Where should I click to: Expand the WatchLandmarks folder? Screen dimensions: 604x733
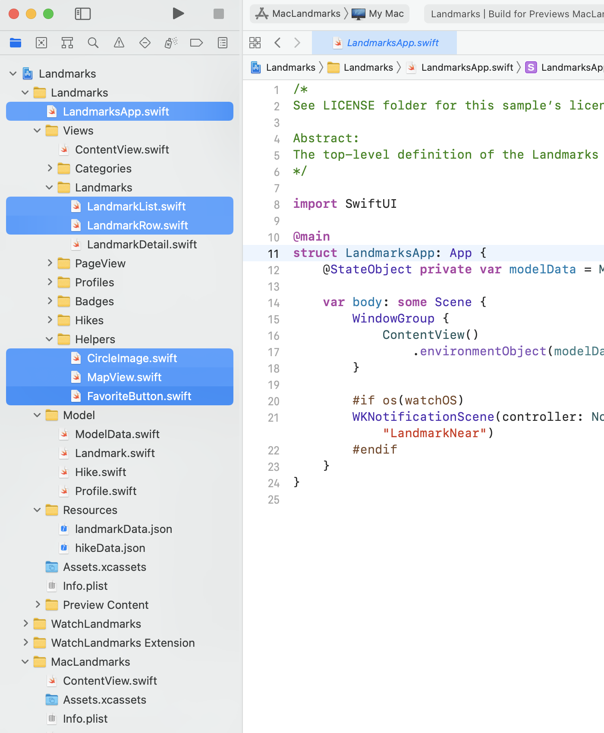click(25, 624)
